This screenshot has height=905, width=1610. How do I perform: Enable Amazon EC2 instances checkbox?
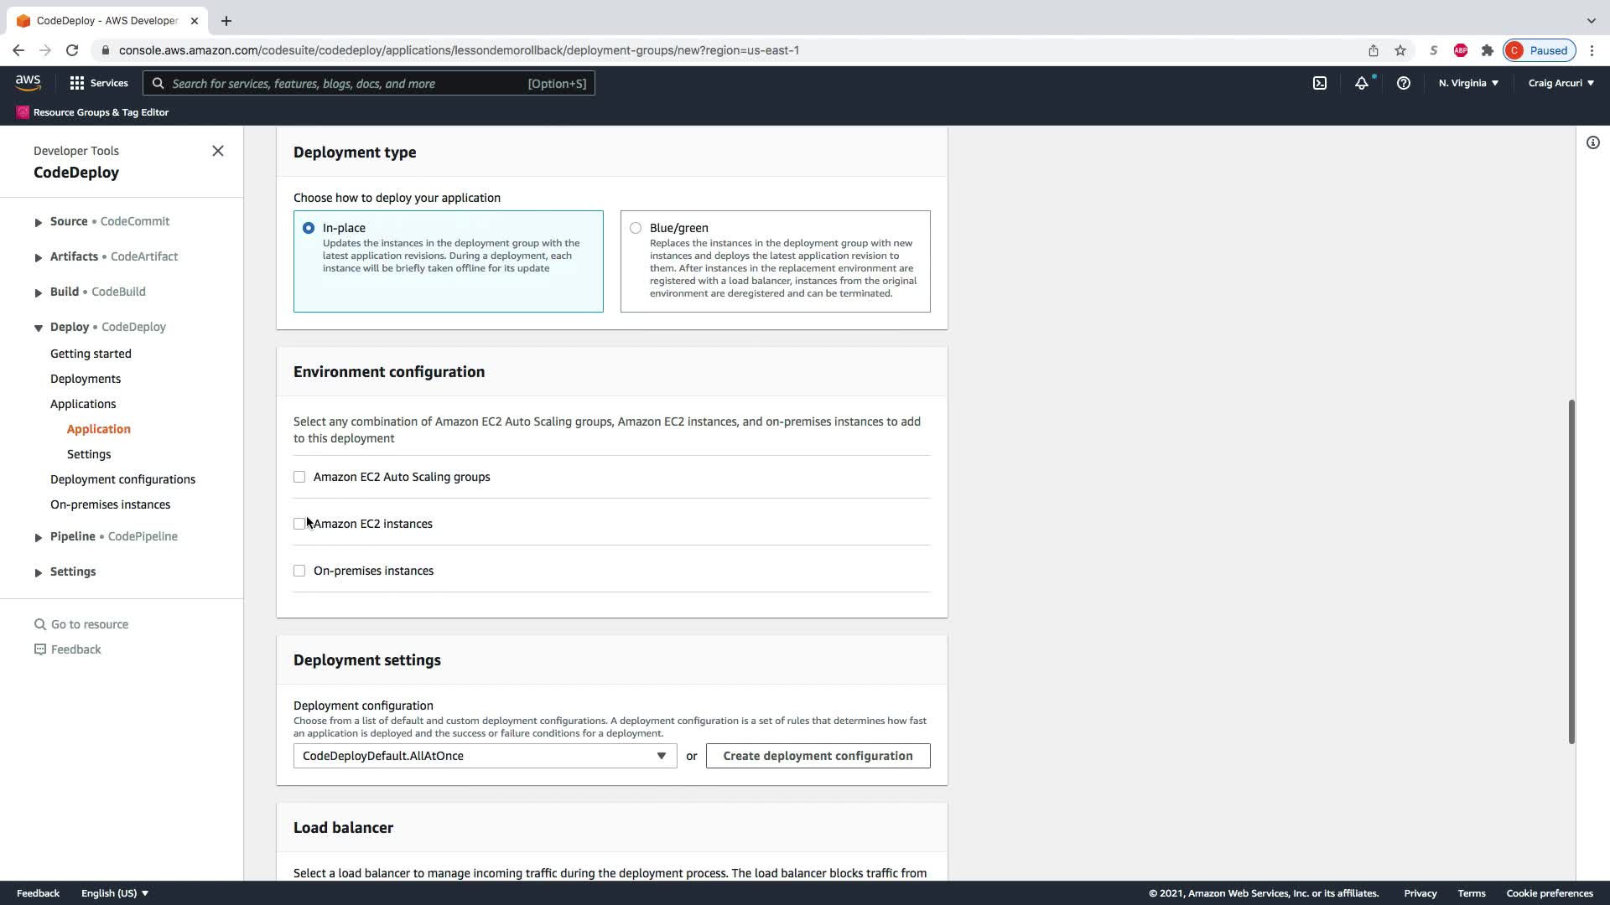pyautogui.click(x=299, y=524)
